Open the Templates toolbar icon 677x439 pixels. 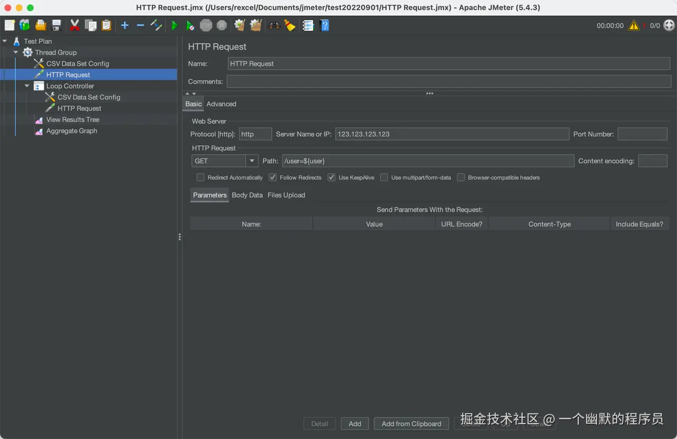tap(25, 25)
